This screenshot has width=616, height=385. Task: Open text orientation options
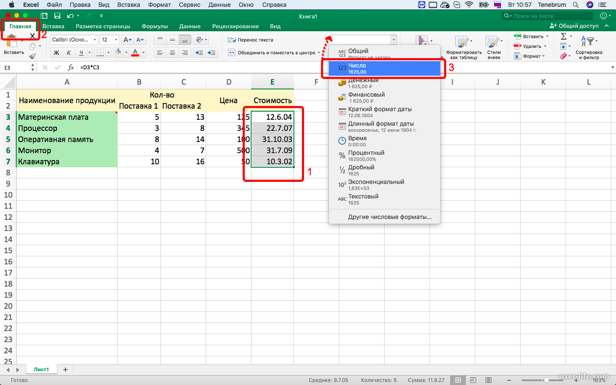(201, 40)
